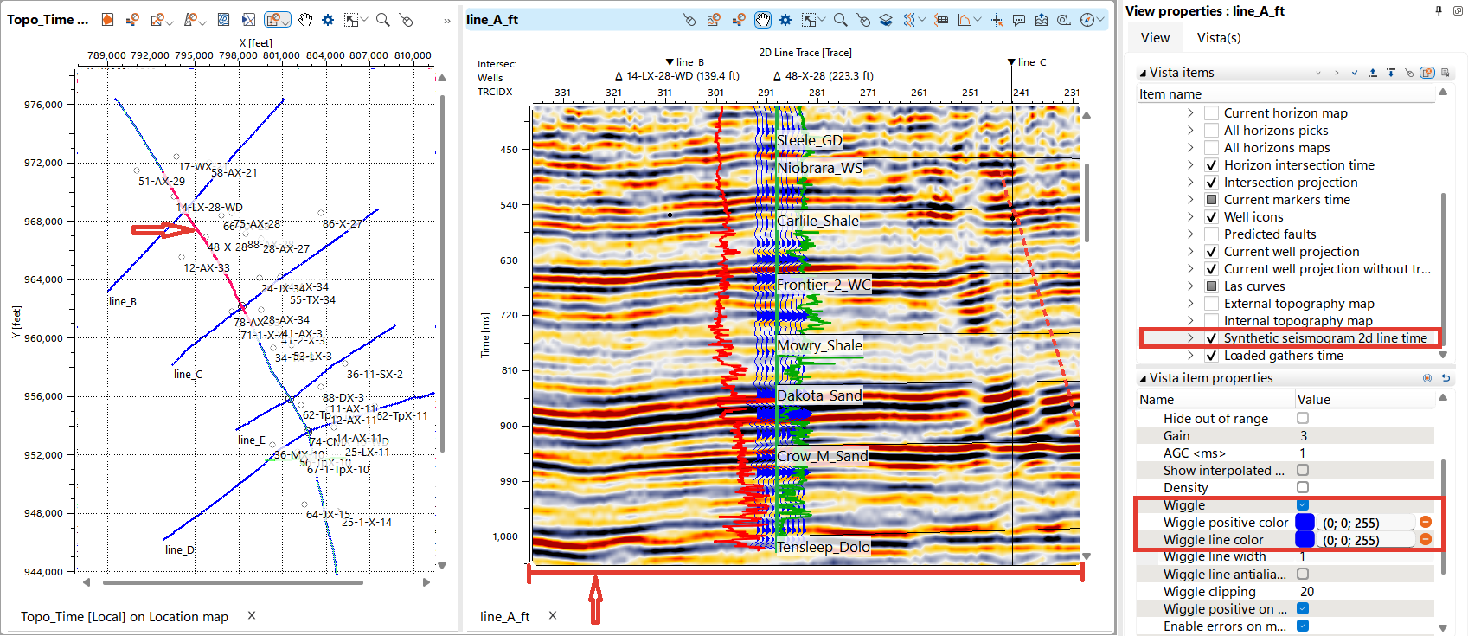Screen dimensions: 1468x636
Task: Select the pan hand tool in Topo_Time toolbar
Action: [x=305, y=20]
